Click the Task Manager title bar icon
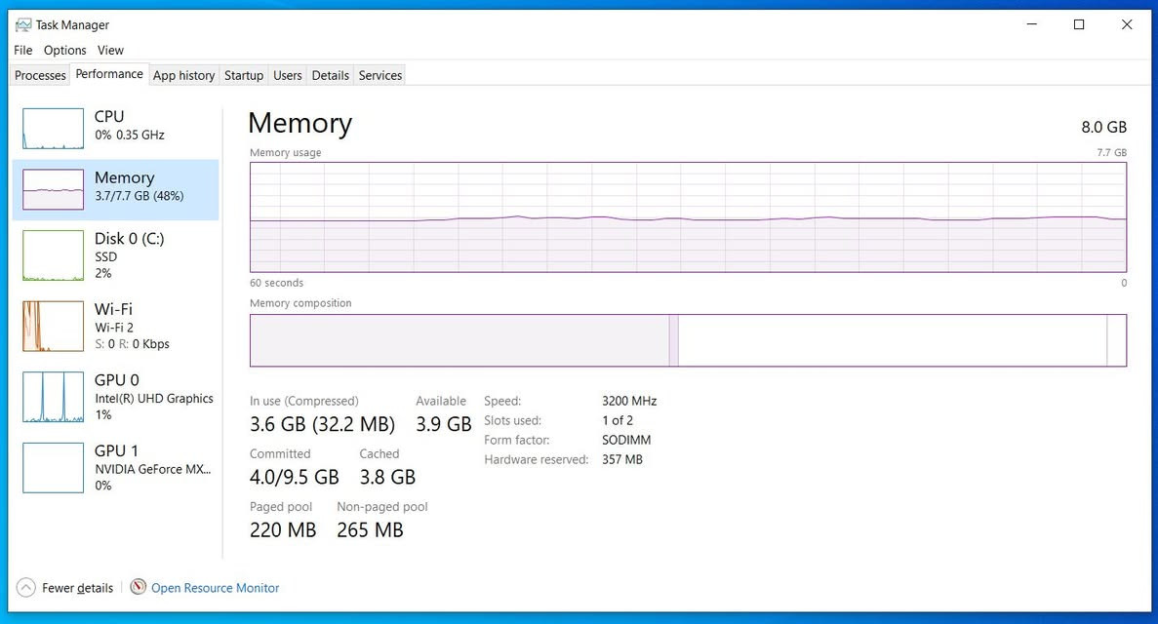Viewport: 1158px width, 624px height. tap(22, 25)
